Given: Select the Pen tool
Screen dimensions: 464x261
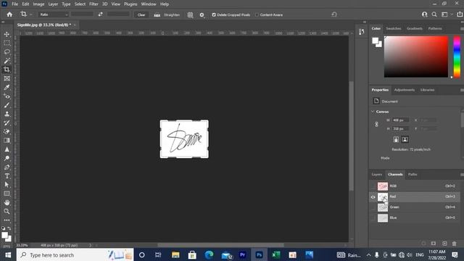Looking at the screenshot, I should pos(7,167).
